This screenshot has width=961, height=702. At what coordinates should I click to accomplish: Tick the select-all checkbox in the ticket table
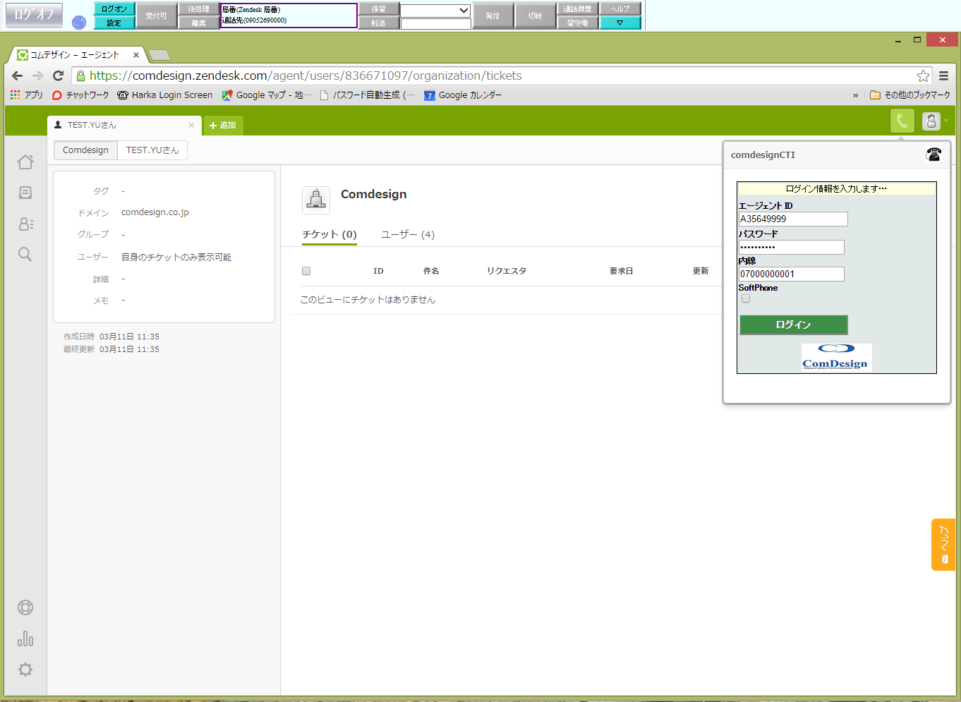click(306, 271)
